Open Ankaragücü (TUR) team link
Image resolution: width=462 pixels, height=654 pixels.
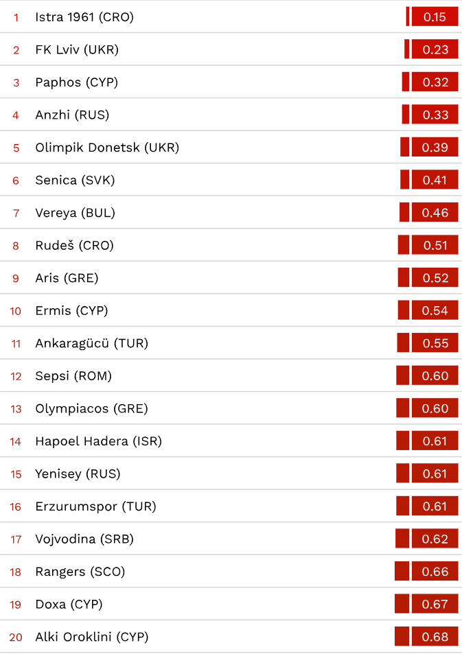[x=91, y=343]
